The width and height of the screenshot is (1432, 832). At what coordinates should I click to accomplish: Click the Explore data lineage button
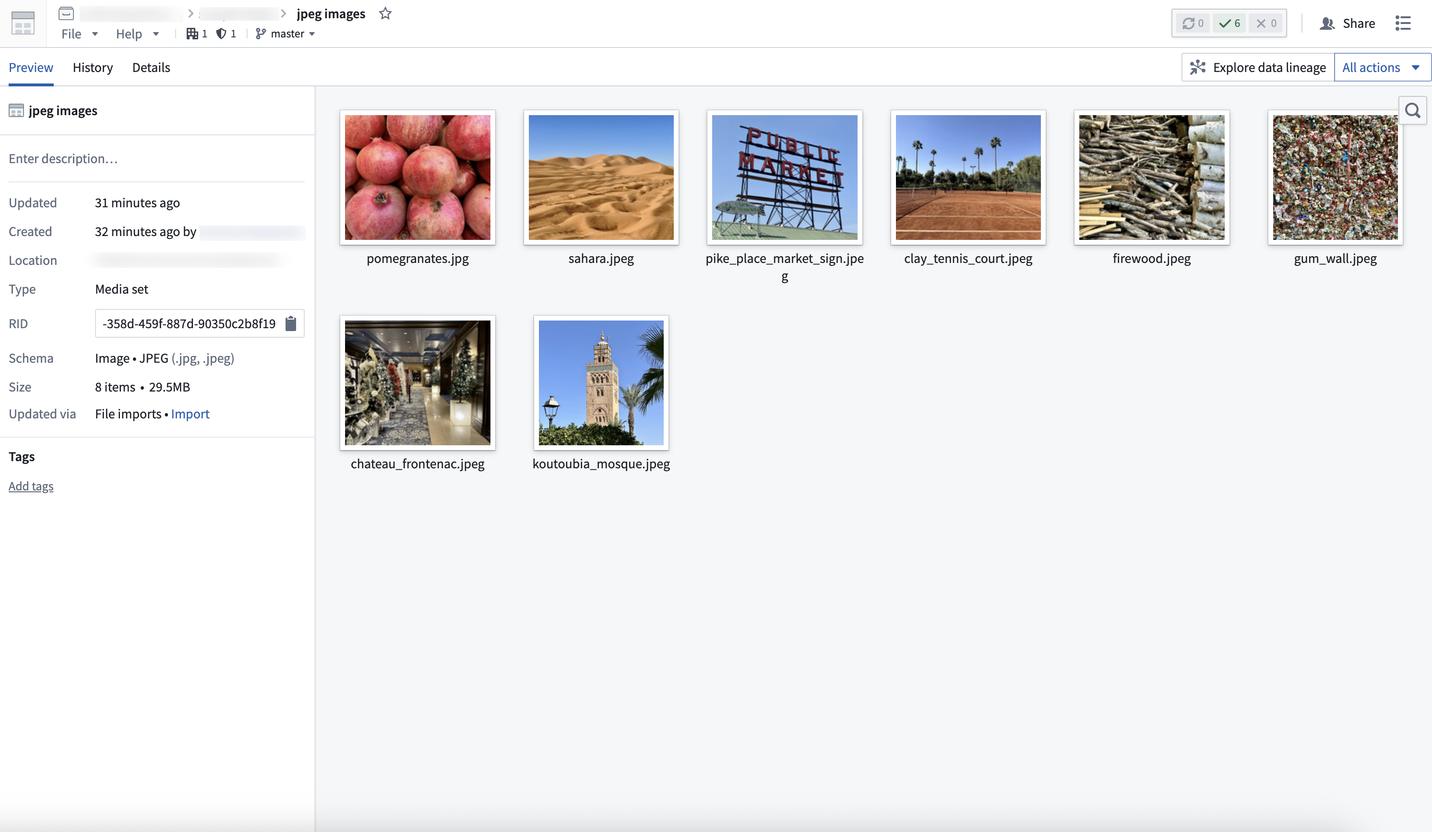click(x=1256, y=67)
